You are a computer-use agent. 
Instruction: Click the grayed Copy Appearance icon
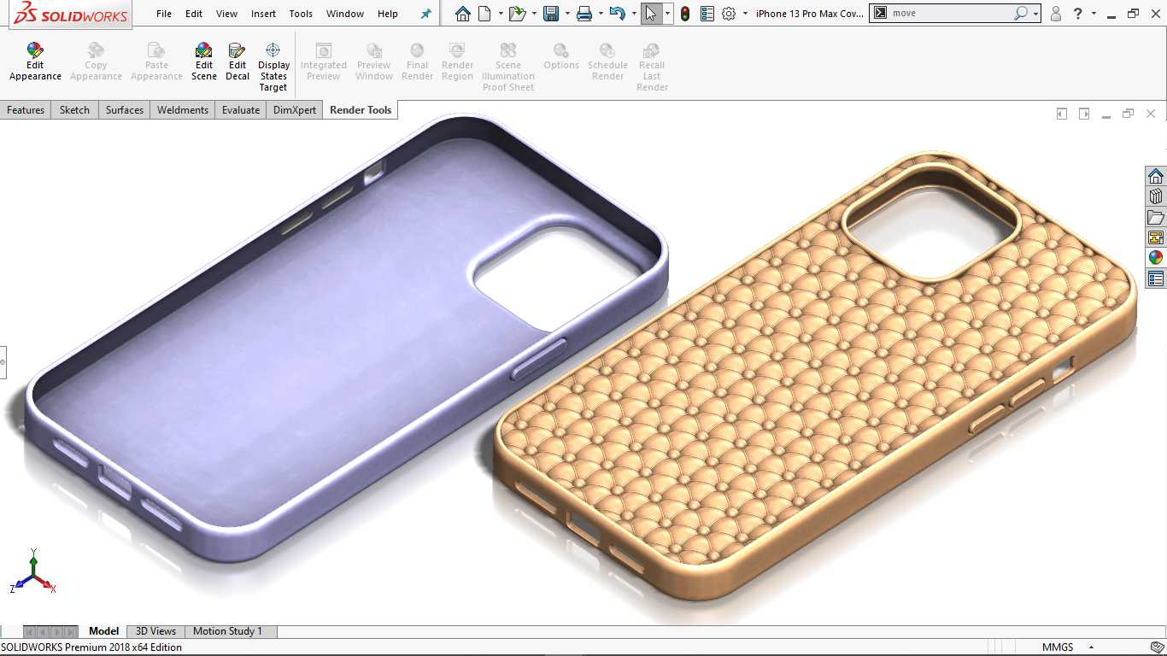tap(96, 50)
